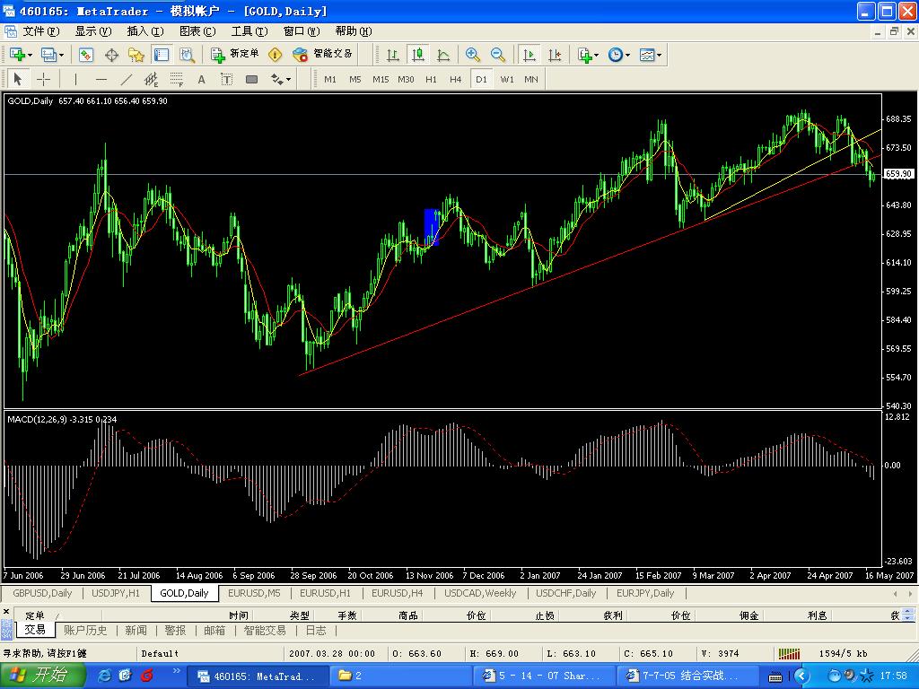Open the Strategy Tester icon

[x=187, y=55]
